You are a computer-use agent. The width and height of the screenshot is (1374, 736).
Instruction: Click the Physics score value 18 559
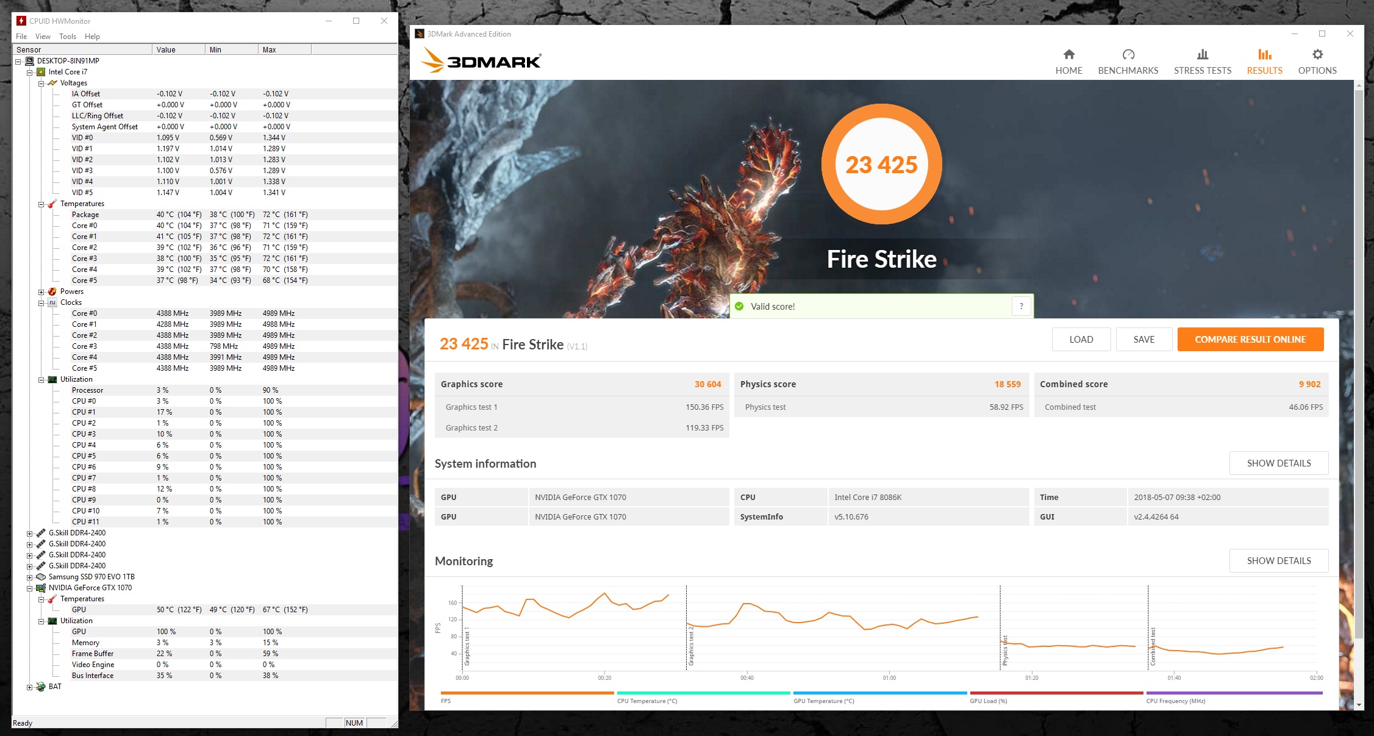pos(1007,384)
